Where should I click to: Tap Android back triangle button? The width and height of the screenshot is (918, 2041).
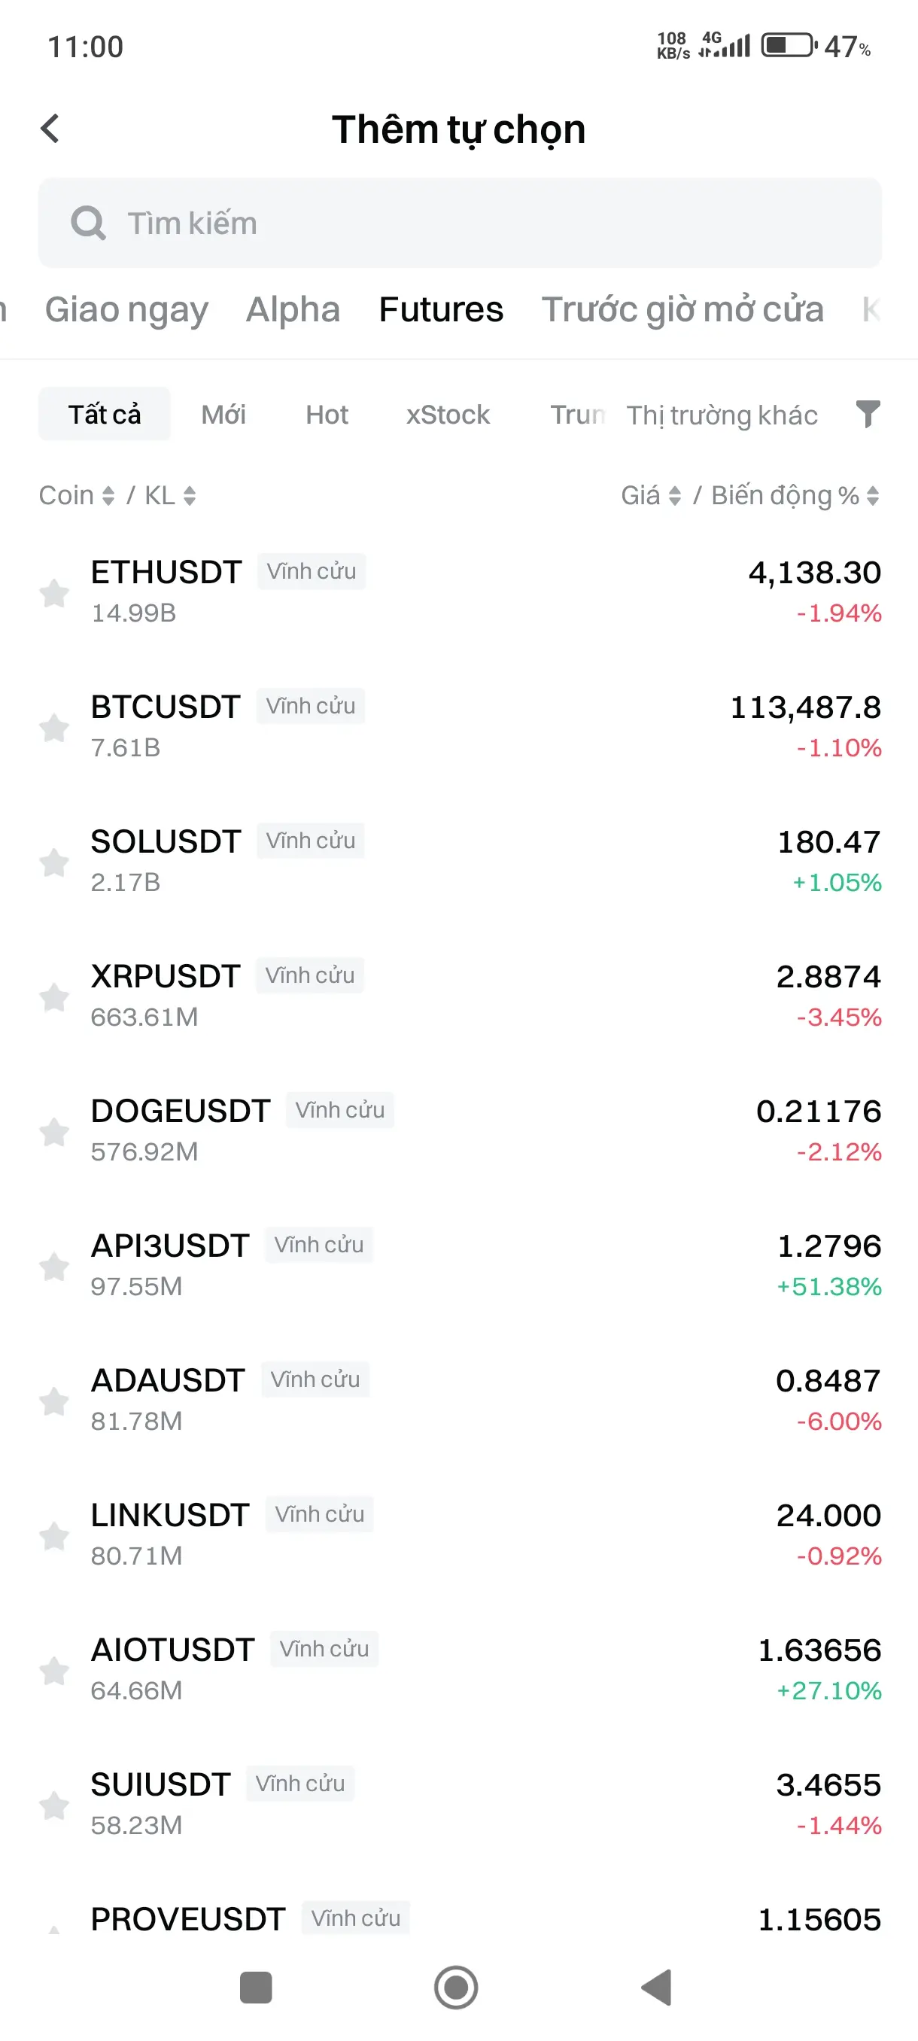(x=657, y=1987)
